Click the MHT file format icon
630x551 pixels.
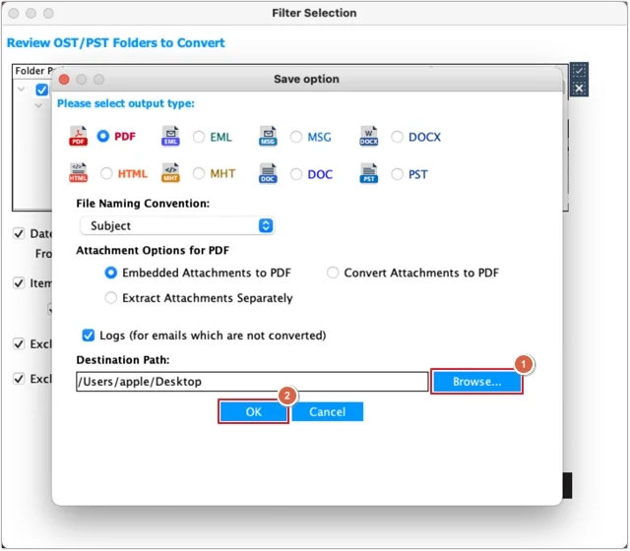170,173
